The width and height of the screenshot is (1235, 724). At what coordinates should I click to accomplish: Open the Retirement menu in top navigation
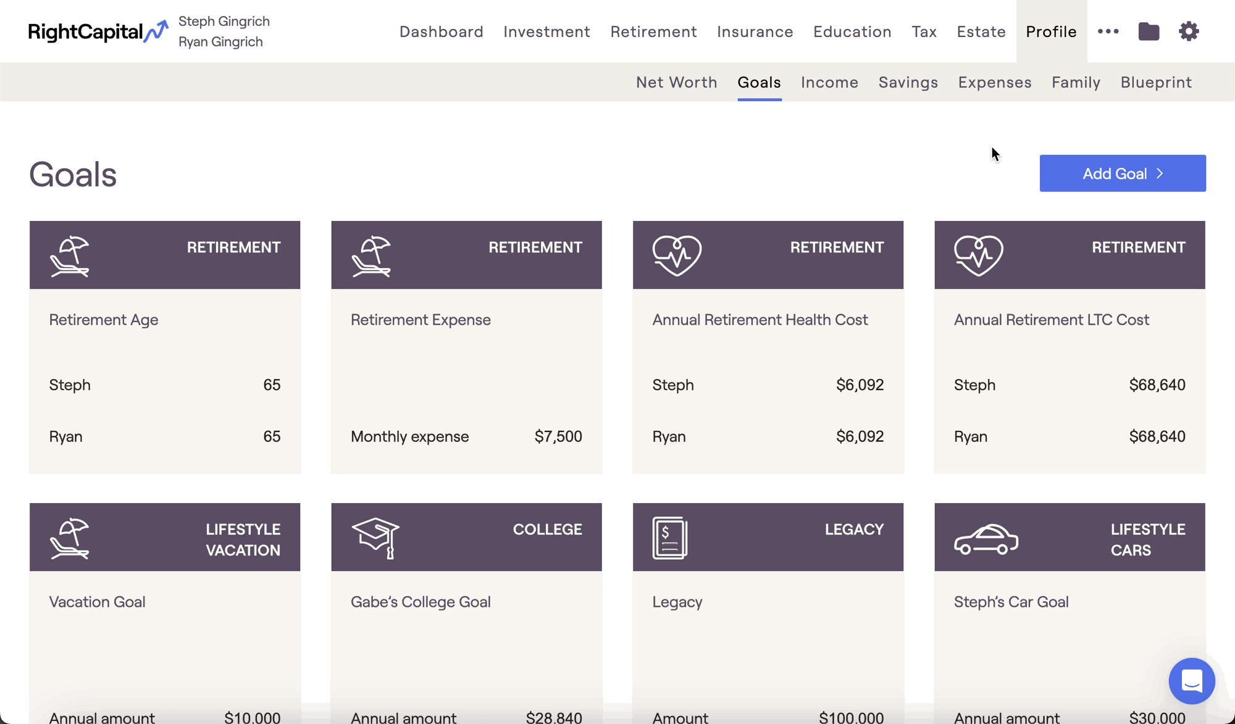coord(653,31)
